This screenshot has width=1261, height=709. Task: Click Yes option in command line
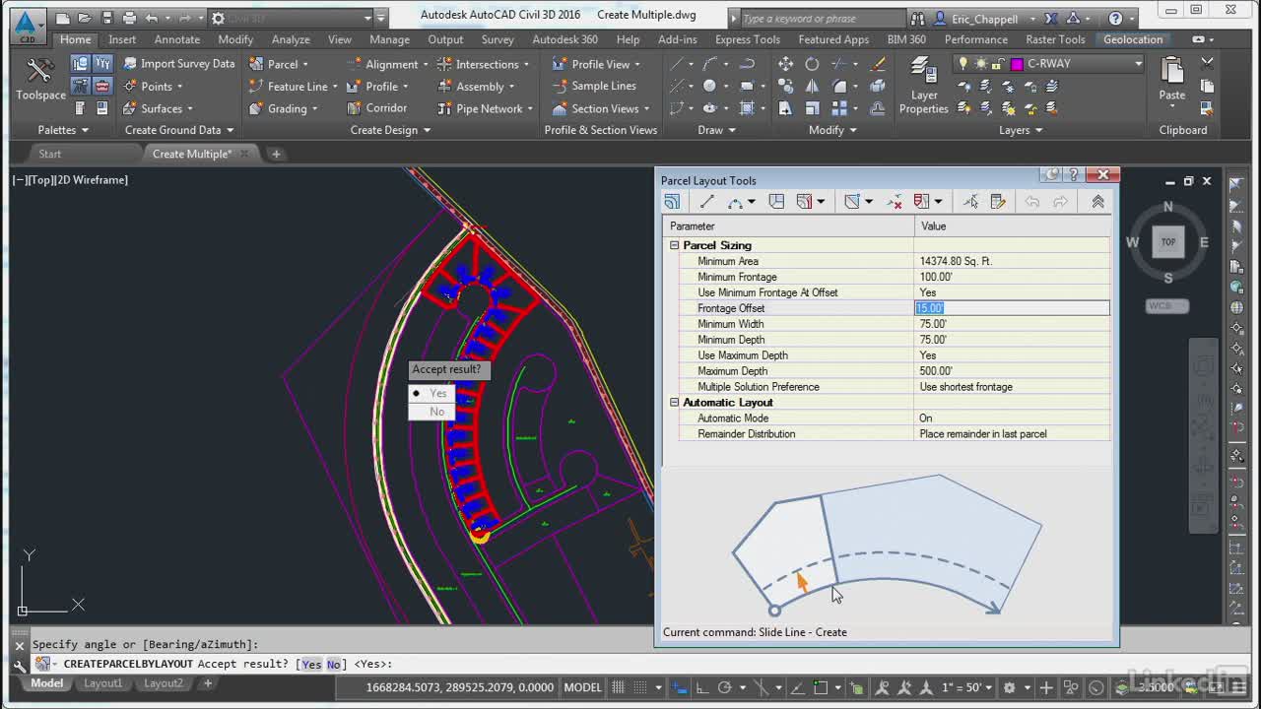click(311, 665)
